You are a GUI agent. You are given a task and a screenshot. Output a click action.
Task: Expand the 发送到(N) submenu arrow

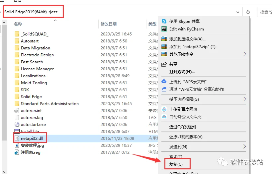(x=244, y=146)
